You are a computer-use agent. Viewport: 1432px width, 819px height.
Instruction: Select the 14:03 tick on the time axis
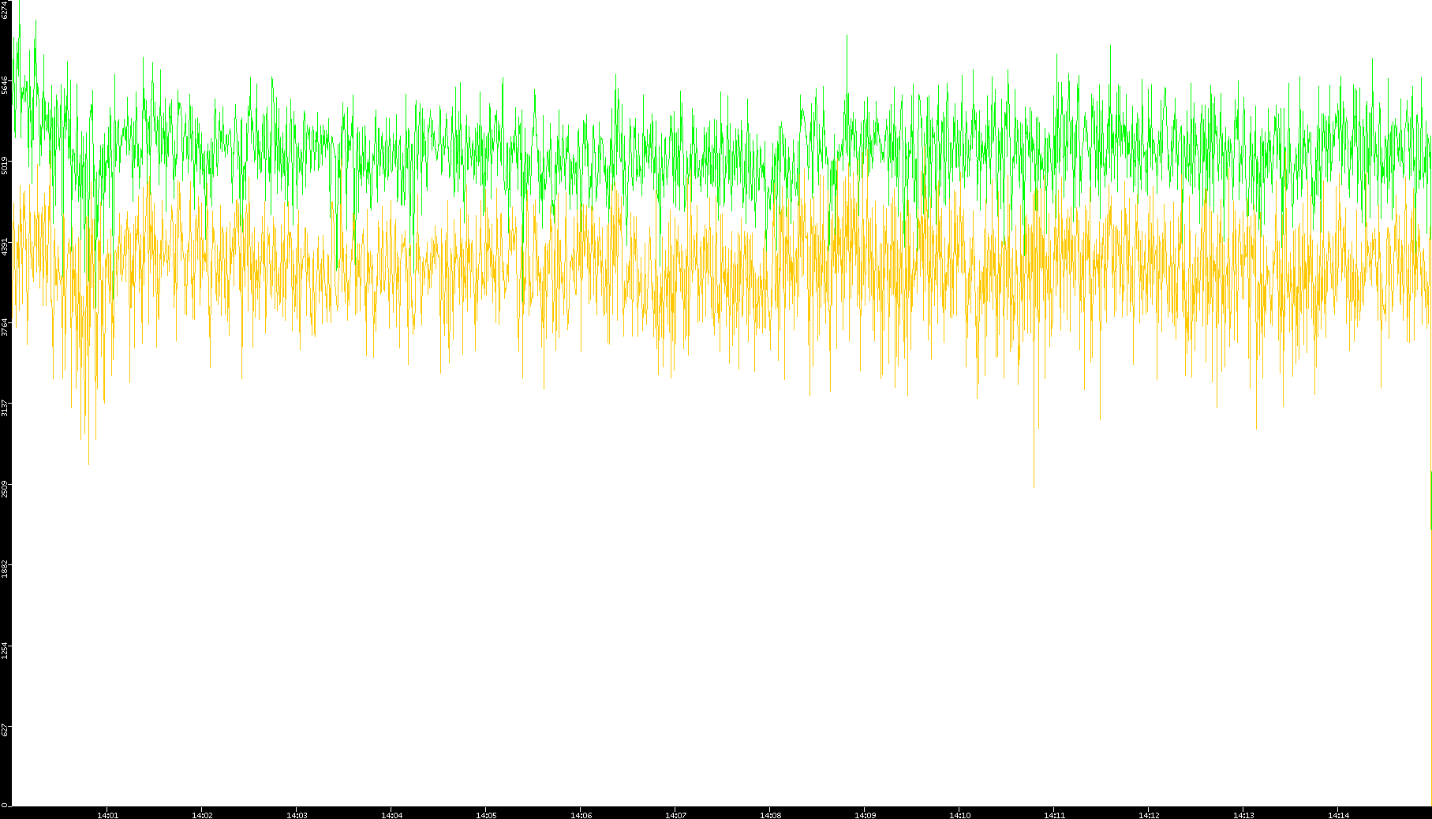coord(297,815)
